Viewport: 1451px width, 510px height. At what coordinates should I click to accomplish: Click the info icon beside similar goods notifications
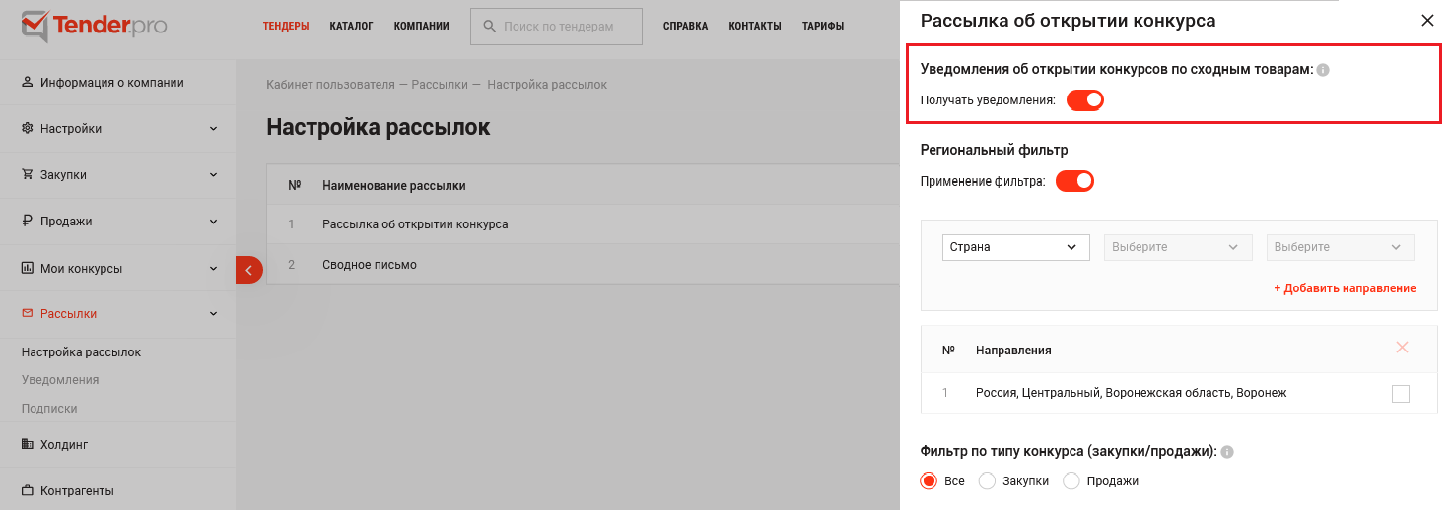1323,70
